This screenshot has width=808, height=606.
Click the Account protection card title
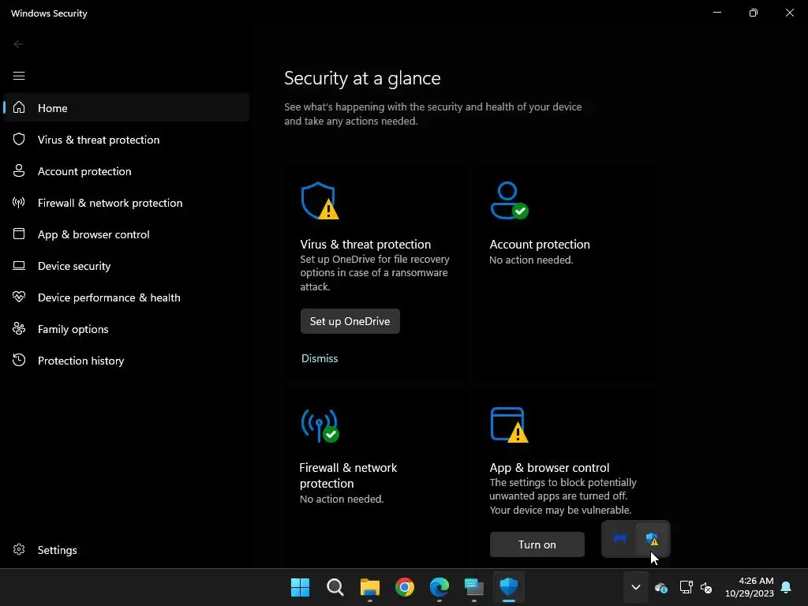click(x=540, y=245)
